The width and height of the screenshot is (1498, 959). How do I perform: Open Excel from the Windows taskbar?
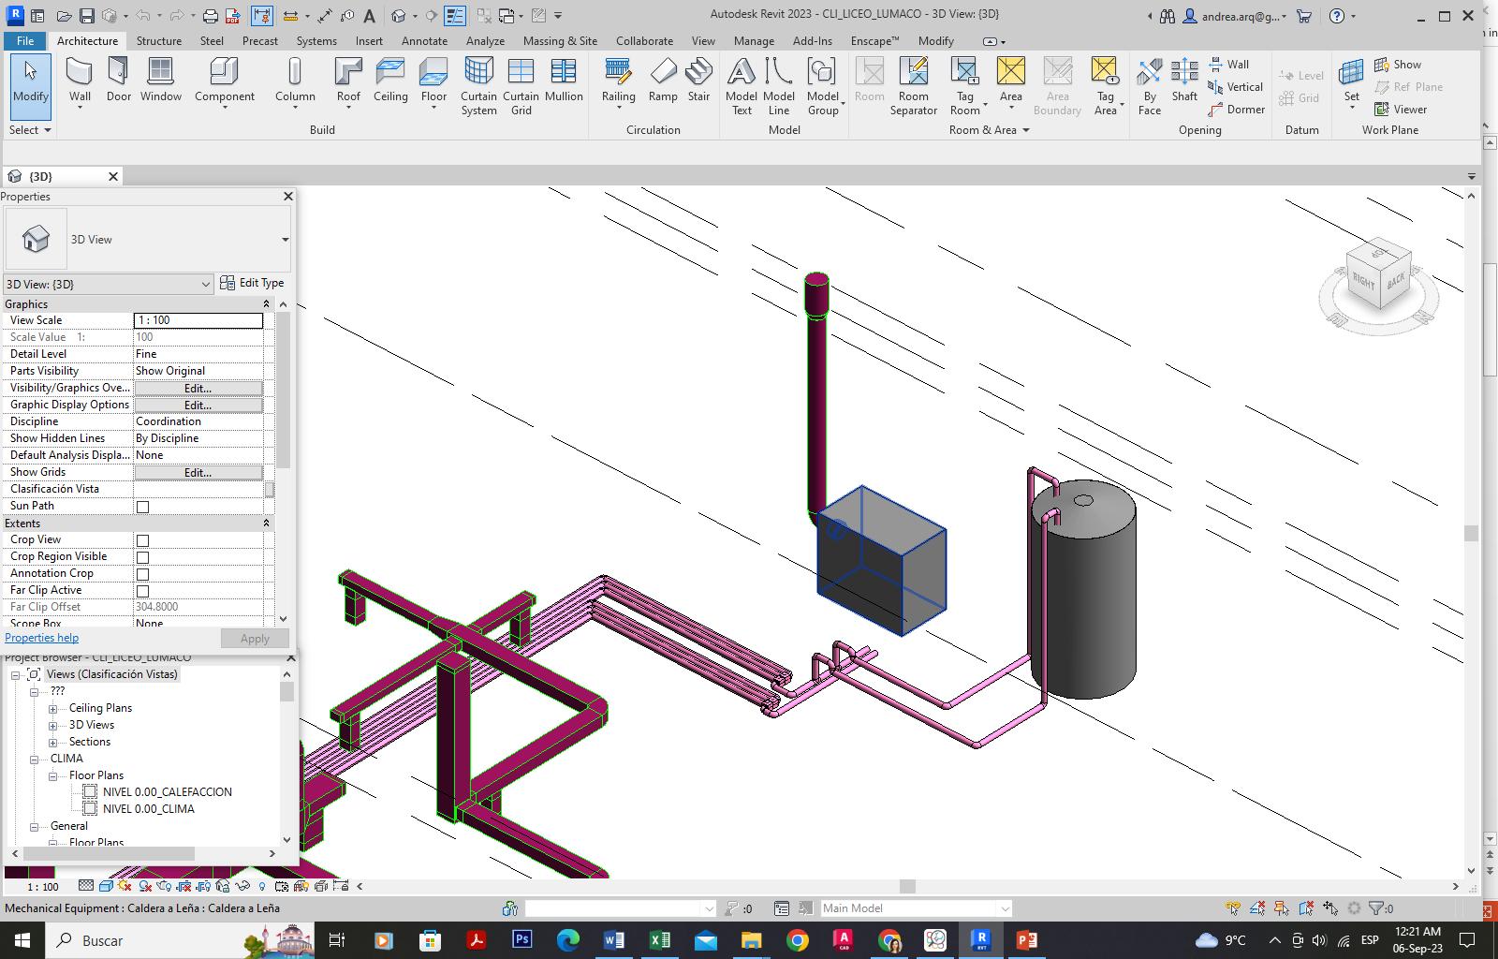(x=659, y=940)
